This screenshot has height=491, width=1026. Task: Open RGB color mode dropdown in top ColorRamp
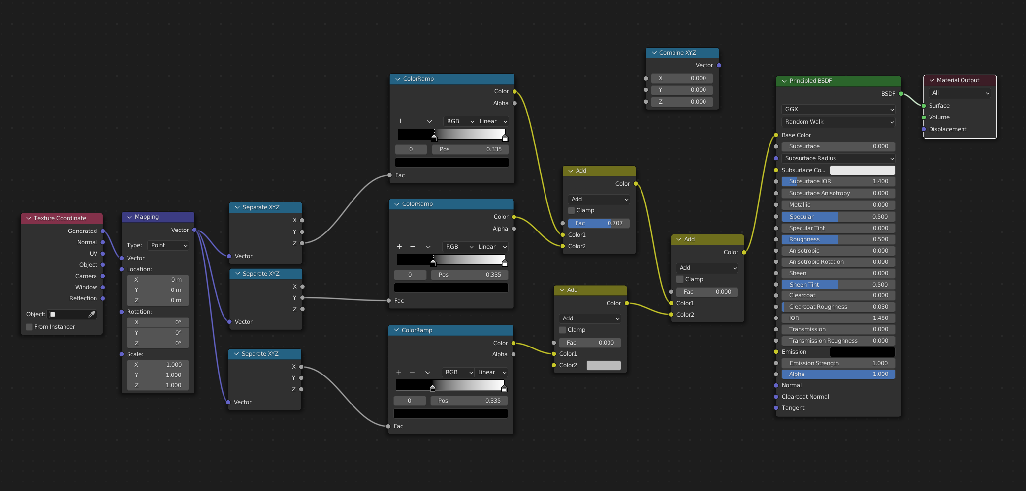click(459, 121)
